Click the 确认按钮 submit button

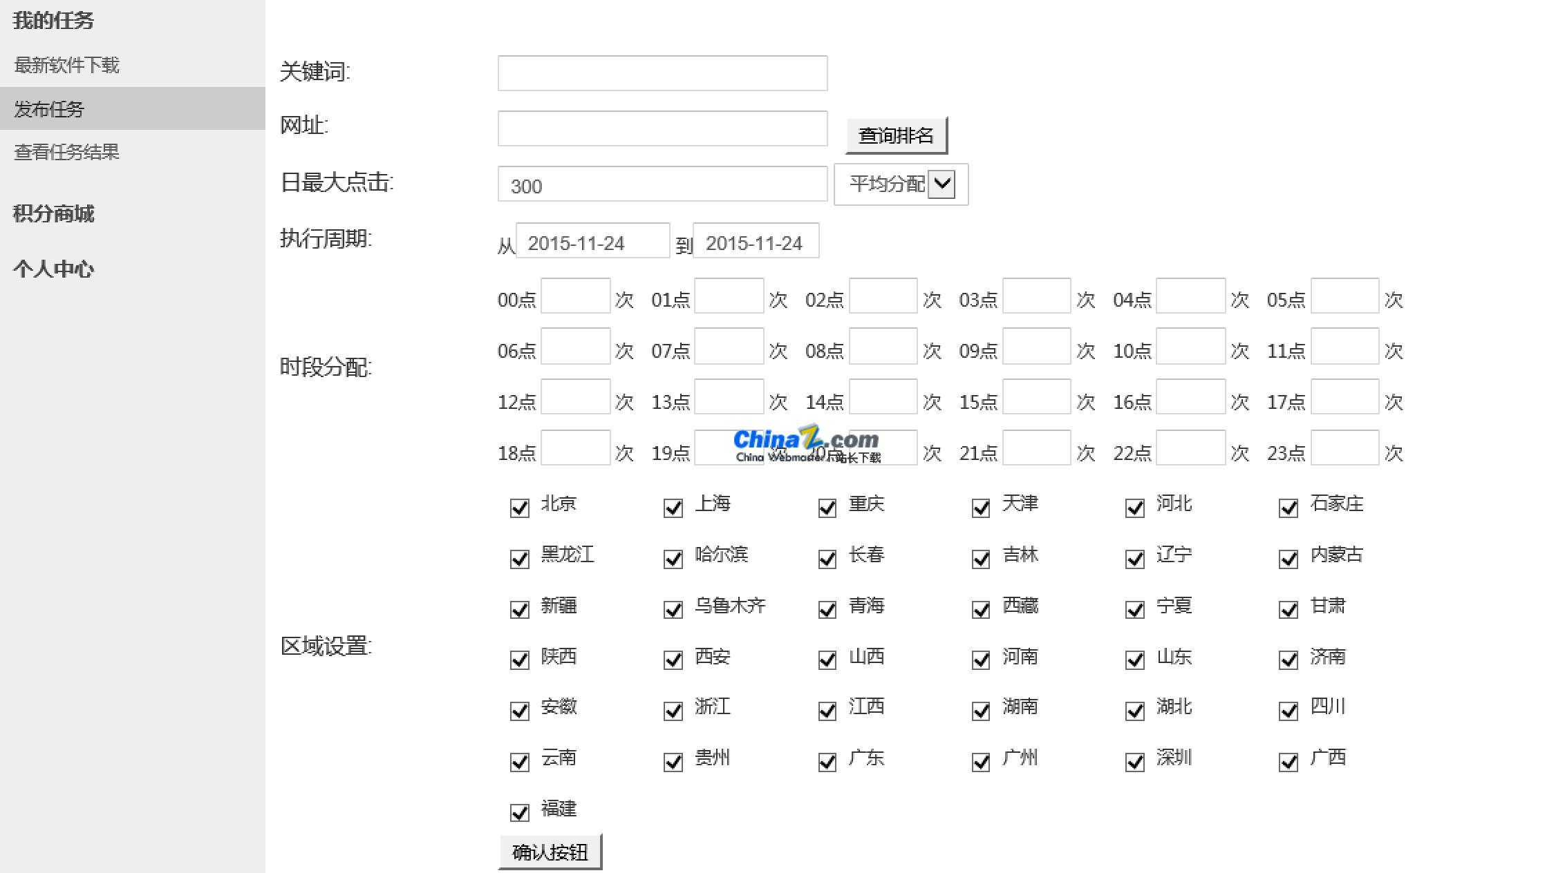(550, 852)
